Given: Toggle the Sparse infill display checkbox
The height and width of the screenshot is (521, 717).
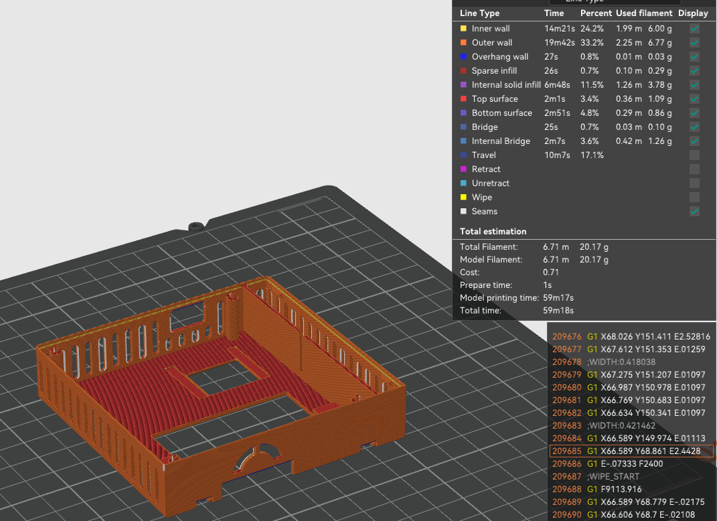Looking at the screenshot, I should [x=694, y=71].
